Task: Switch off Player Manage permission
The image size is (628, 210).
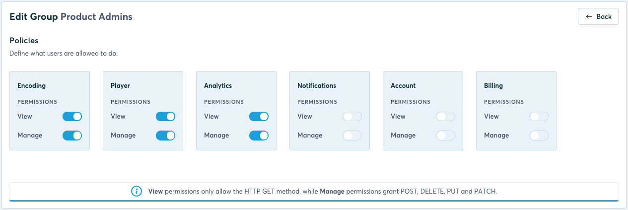Action: click(165, 136)
